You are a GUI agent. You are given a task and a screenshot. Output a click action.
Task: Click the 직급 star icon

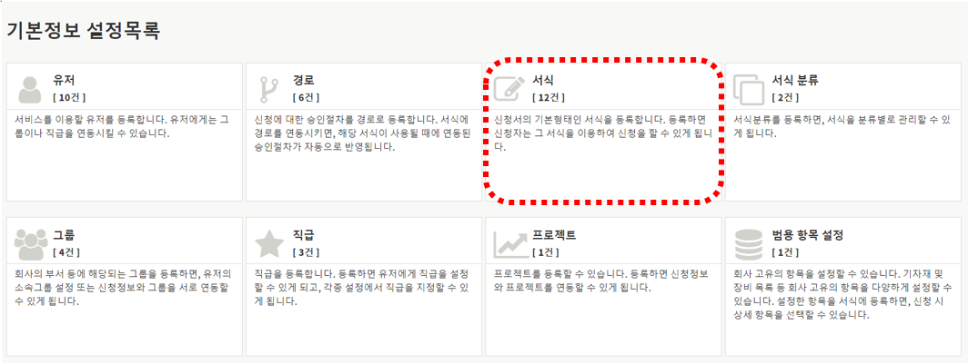tap(269, 244)
